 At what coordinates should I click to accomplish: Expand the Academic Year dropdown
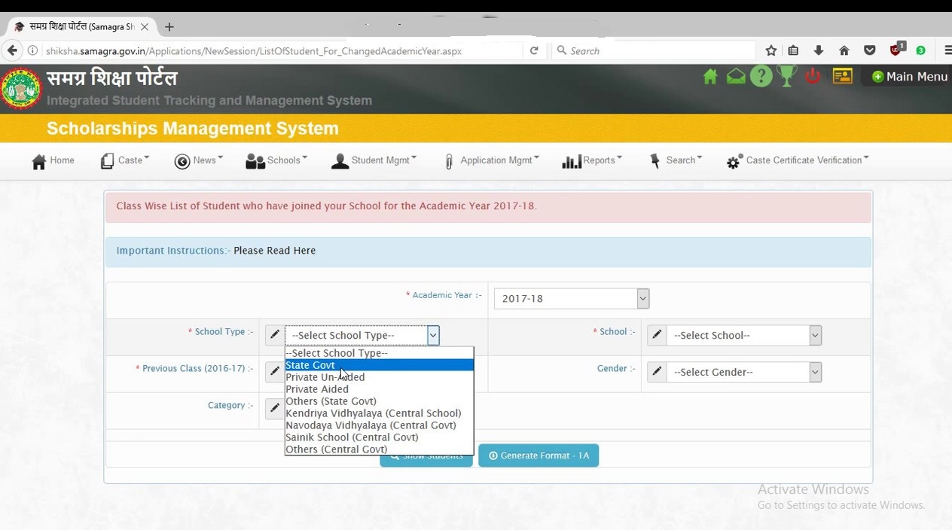coord(571,299)
